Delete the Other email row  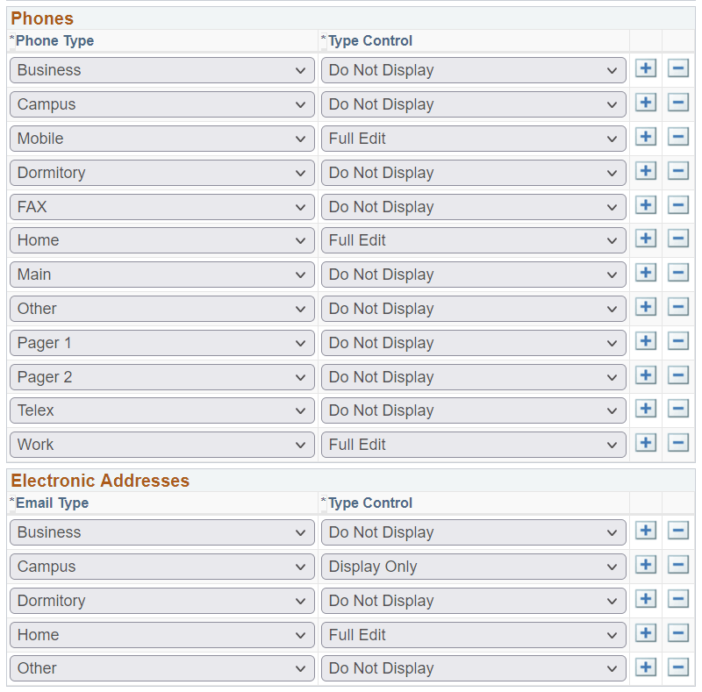pyautogui.click(x=677, y=667)
